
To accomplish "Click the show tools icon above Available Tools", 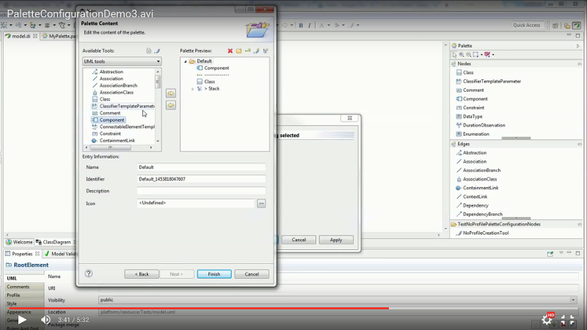I will (157, 51).
